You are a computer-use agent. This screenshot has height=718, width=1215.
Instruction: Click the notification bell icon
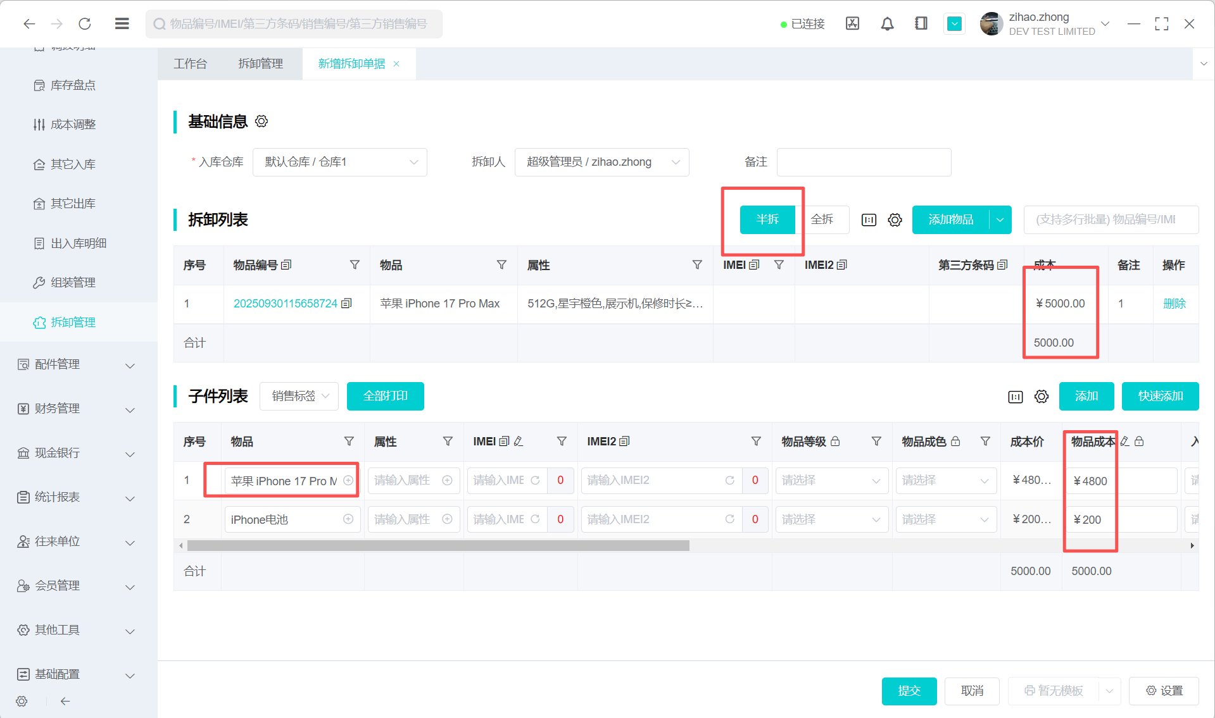click(887, 24)
